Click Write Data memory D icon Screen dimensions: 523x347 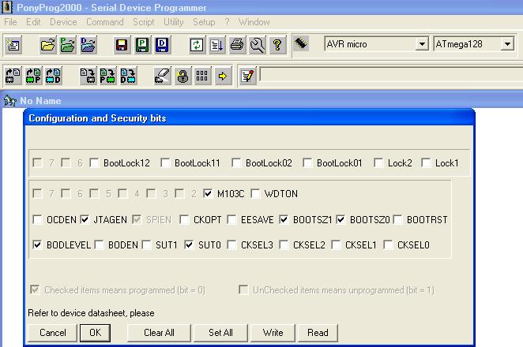pyautogui.click(x=128, y=76)
